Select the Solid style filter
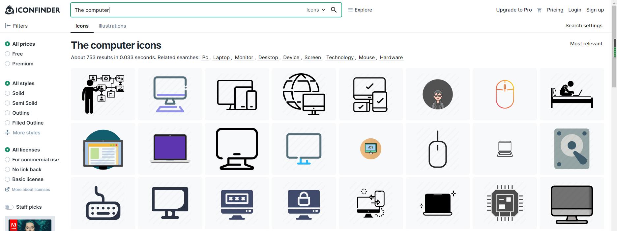617x231 pixels. tap(7, 93)
